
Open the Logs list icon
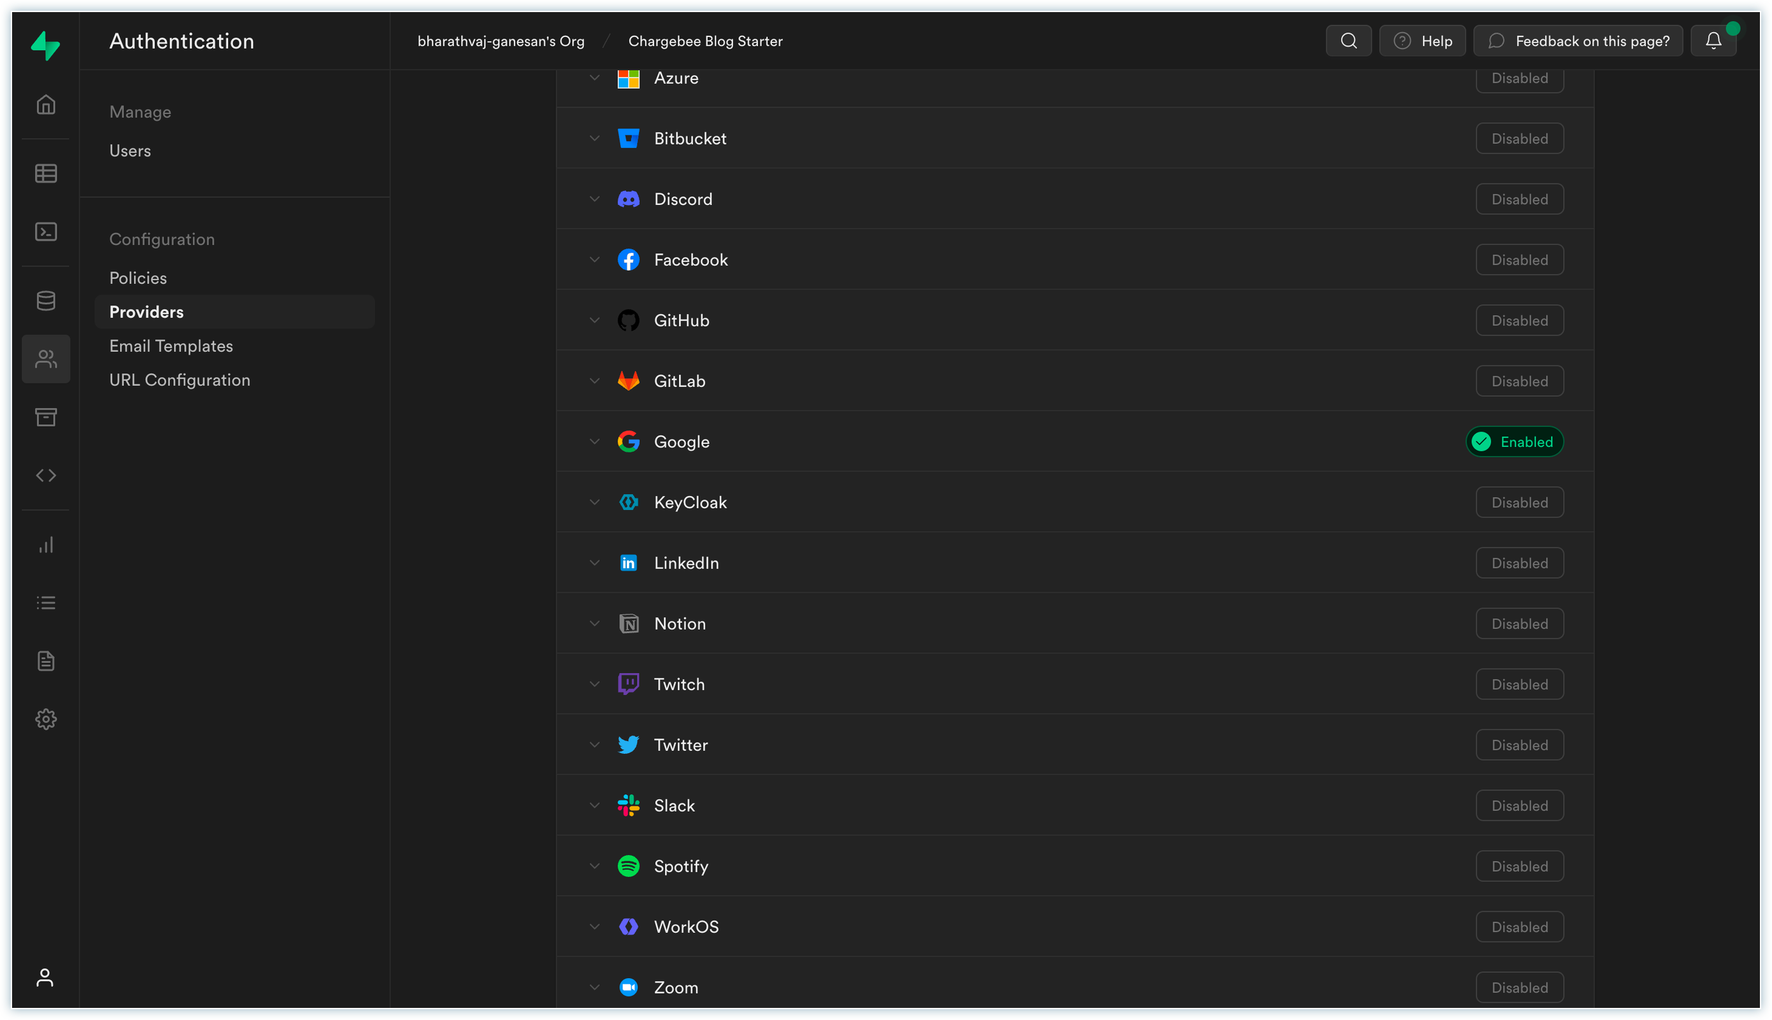point(46,602)
